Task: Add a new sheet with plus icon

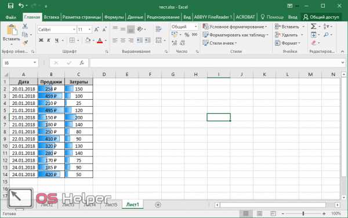Action: coord(158,205)
